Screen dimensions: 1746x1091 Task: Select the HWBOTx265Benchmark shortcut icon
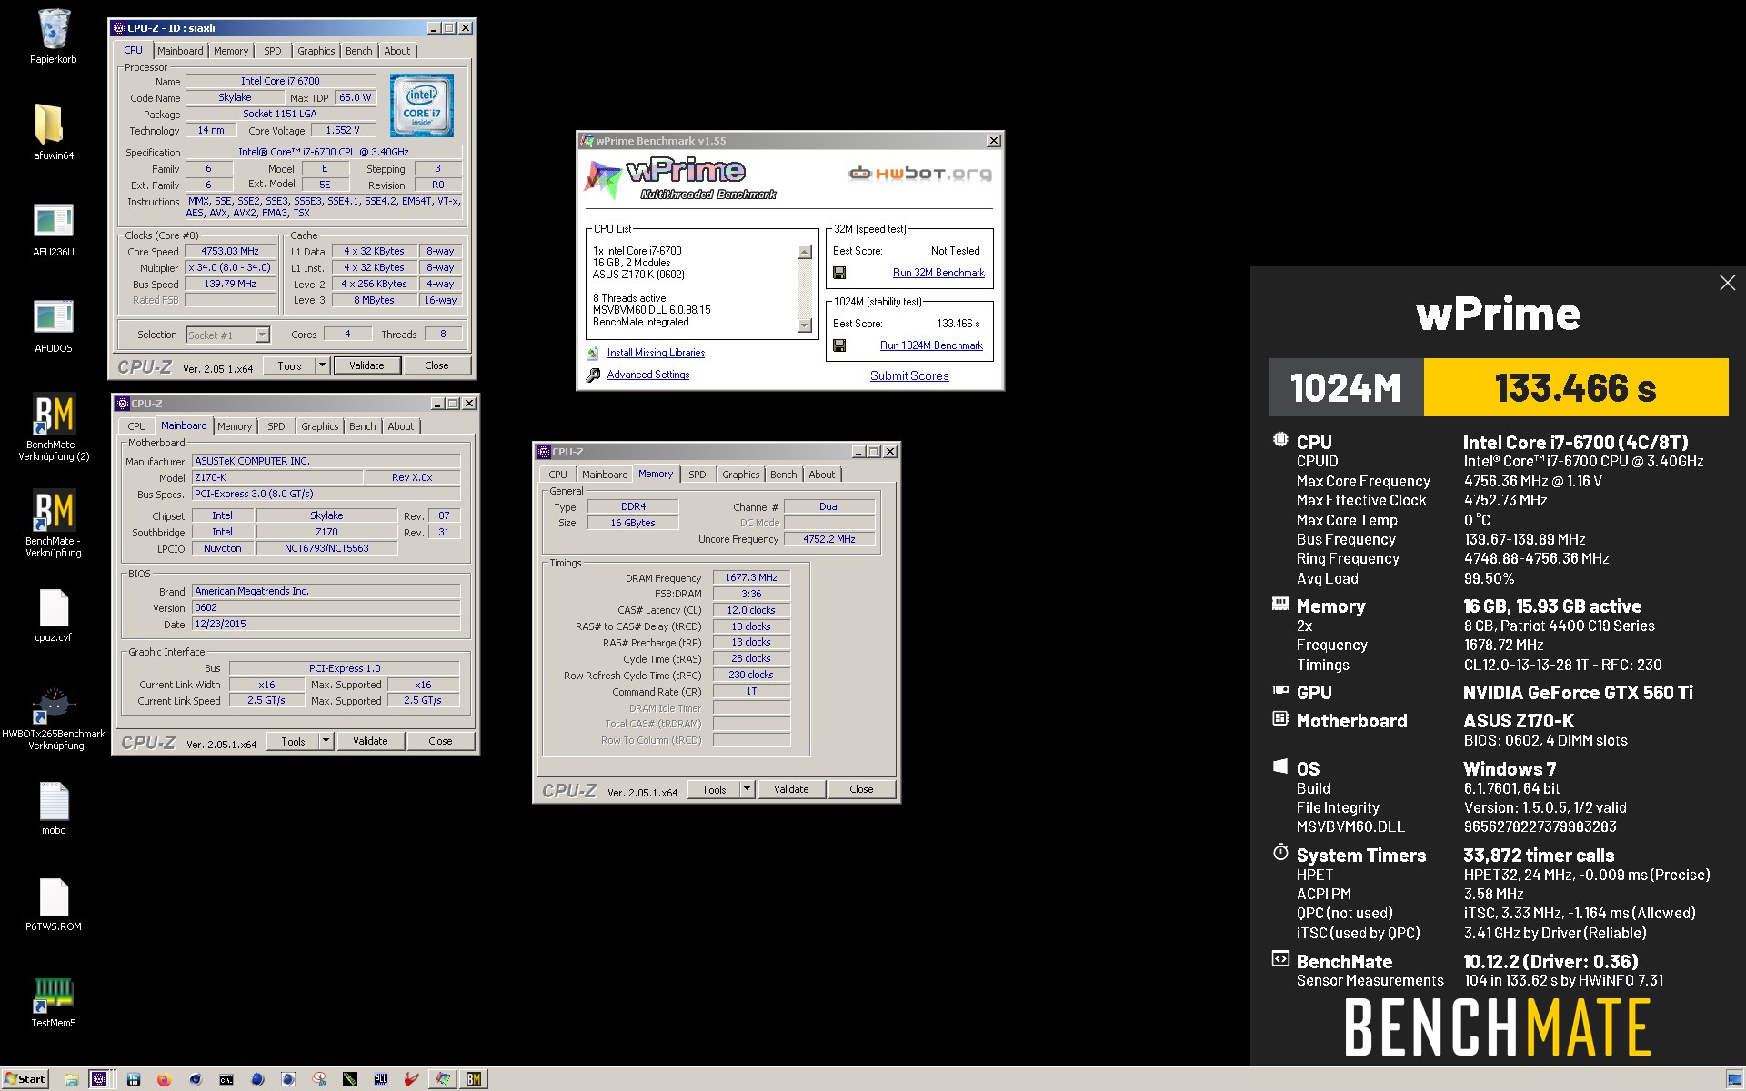coord(53,705)
